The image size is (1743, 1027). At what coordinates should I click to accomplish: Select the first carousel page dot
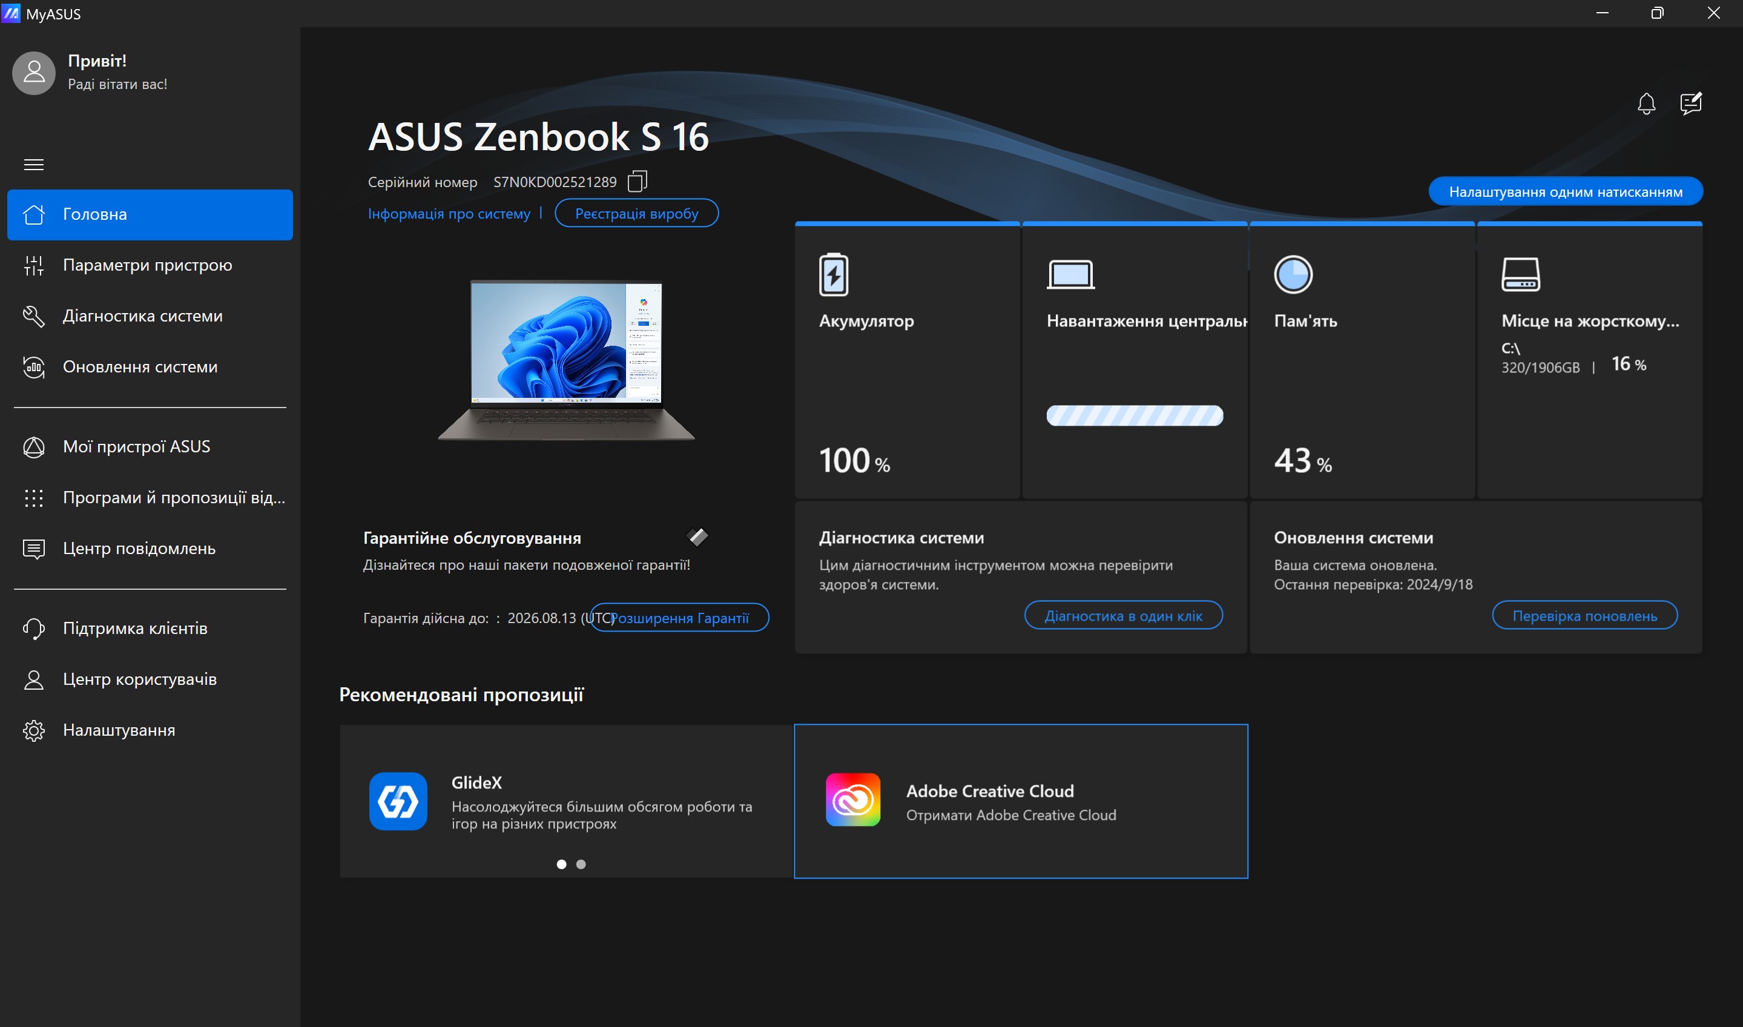[x=561, y=864]
